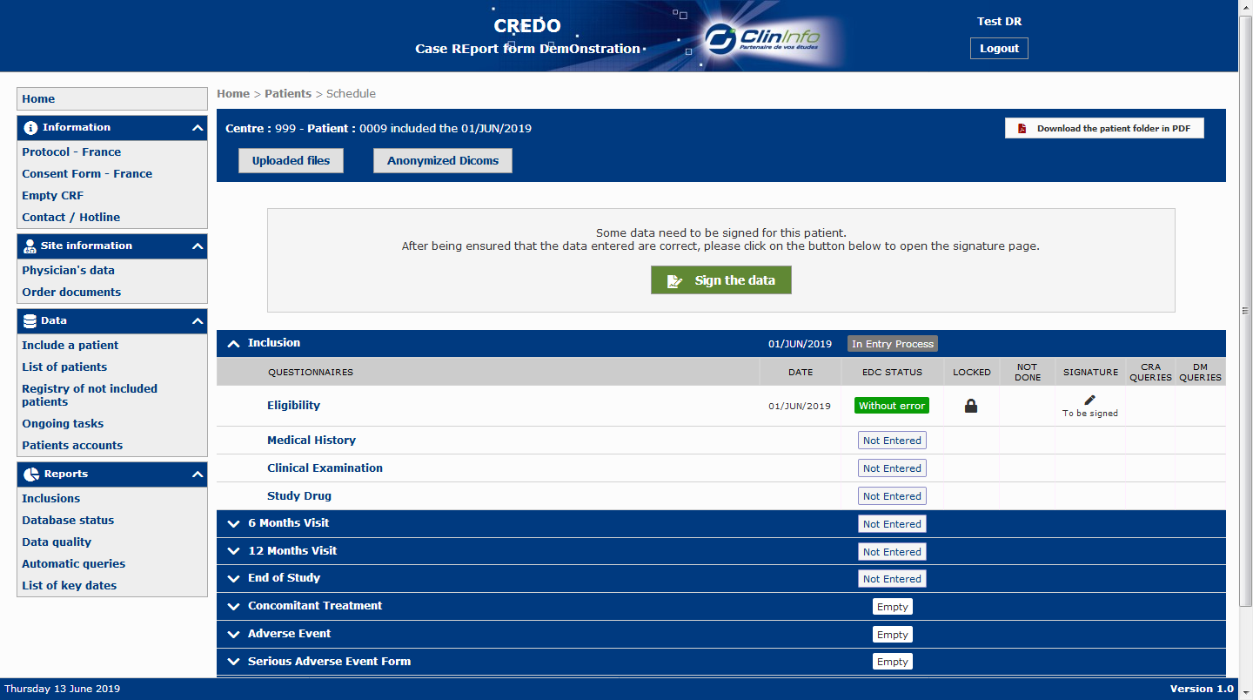1253x700 pixels.
Task: Collapse the Reports sidebar panel chevron
Action: [198, 475]
